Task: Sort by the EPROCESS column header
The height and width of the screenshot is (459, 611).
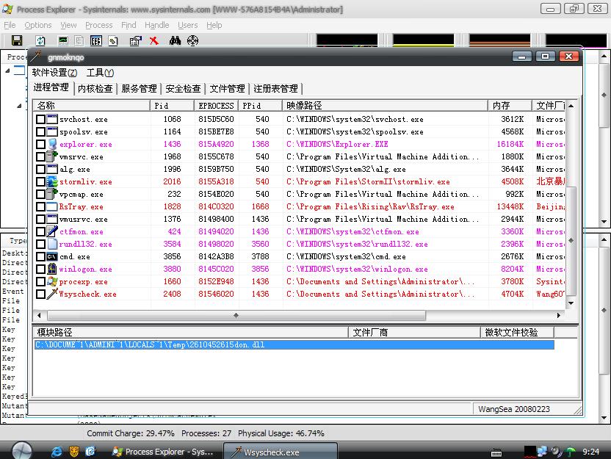Action: click(217, 106)
